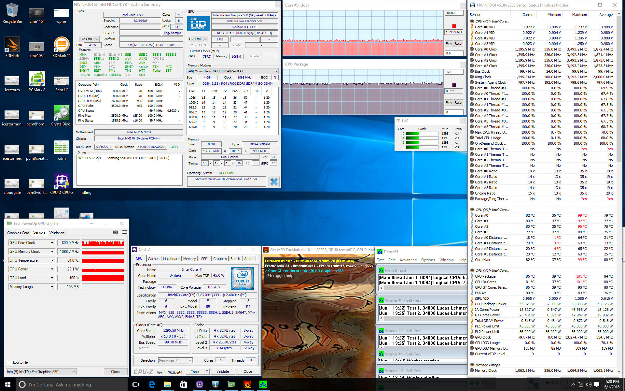Open the Action Center notification icon
625x391 pixels.
(597, 384)
